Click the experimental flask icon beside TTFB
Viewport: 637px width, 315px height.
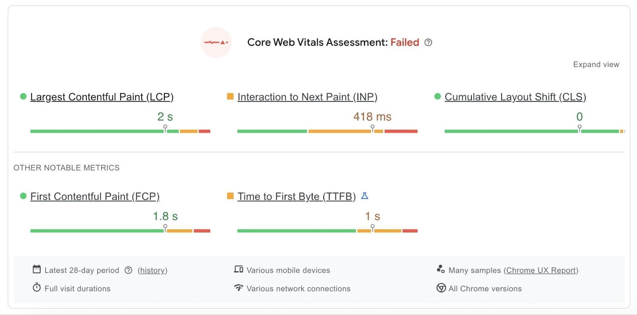[x=364, y=196]
